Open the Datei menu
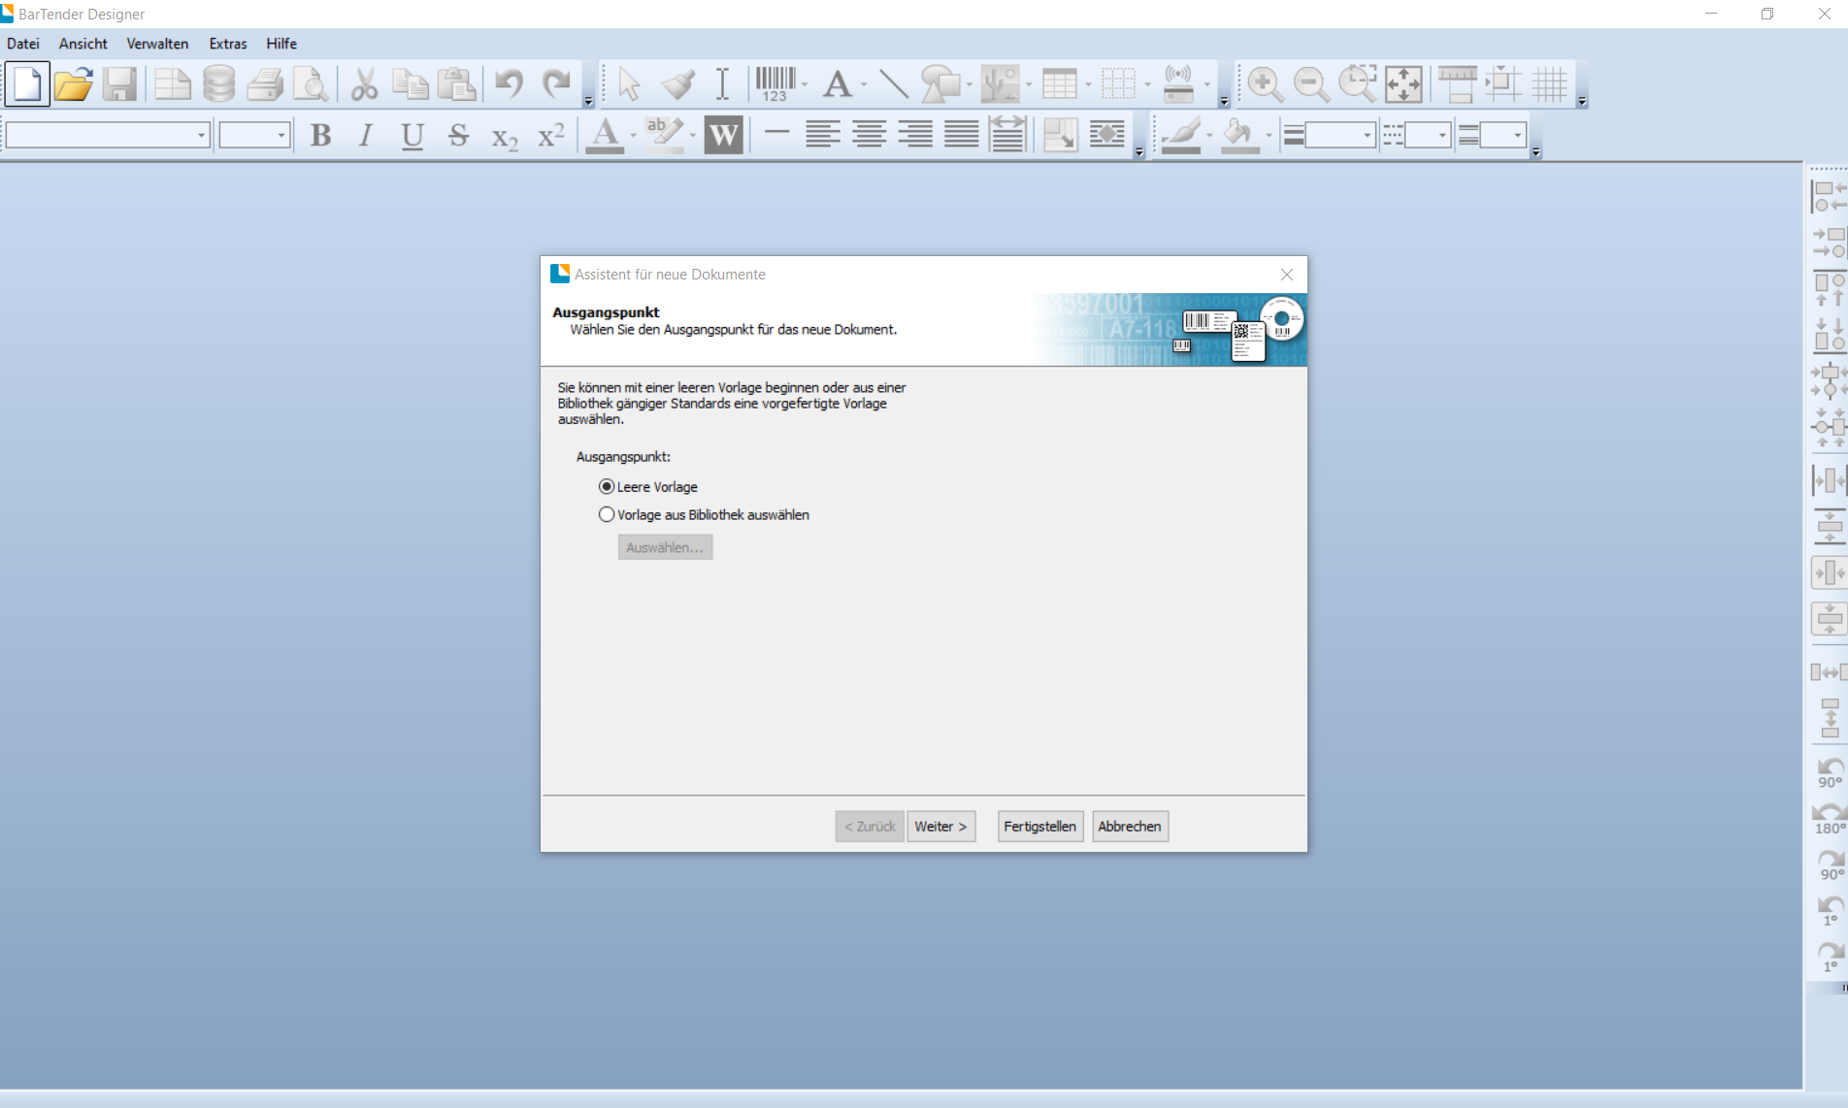Screen dimensions: 1848x1108 point(23,44)
